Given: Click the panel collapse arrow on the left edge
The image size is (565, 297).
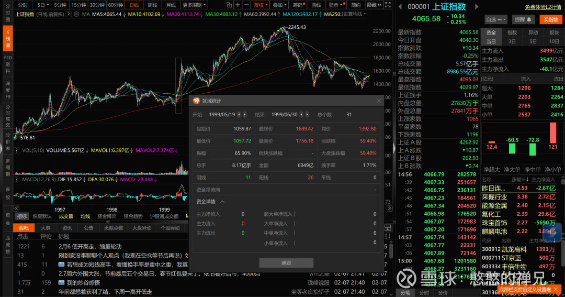Looking at the screenshot, I should click(1, 149).
